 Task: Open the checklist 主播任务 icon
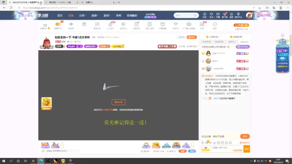[136, 26]
